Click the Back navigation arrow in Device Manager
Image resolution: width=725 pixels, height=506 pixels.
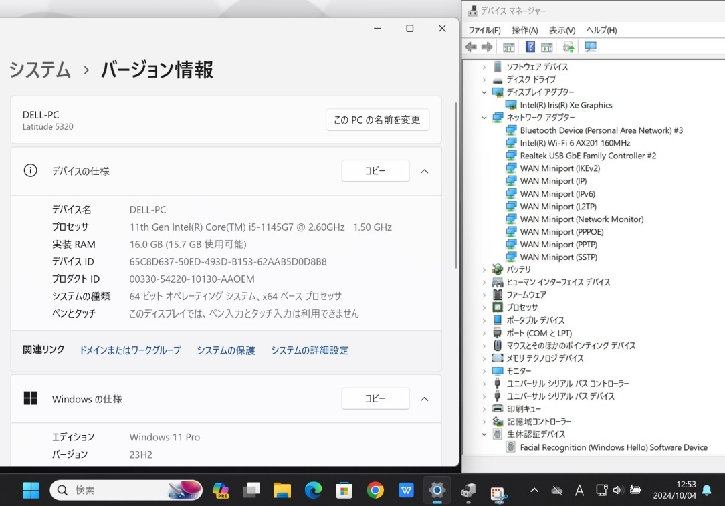click(x=471, y=47)
